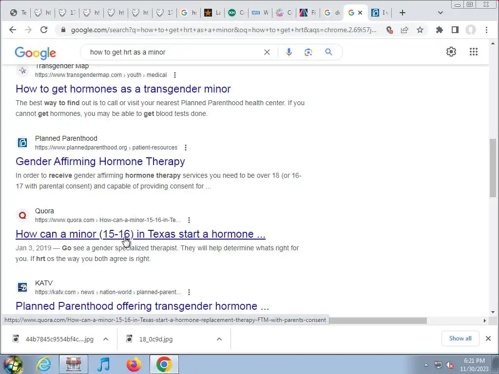
Task: Show hidden system tray icons
Action: tap(426, 365)
